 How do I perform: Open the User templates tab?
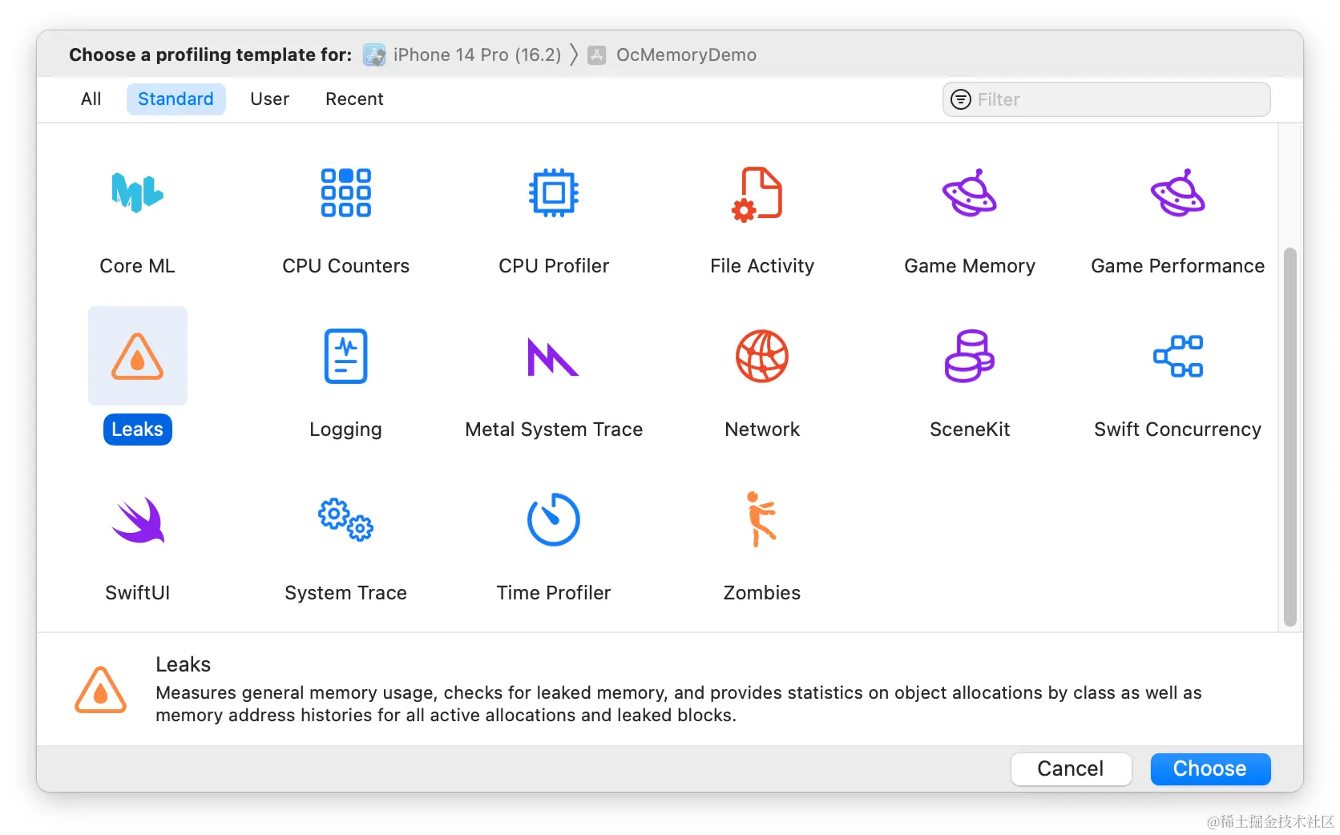pyautogui.click(x=269, y=99)
